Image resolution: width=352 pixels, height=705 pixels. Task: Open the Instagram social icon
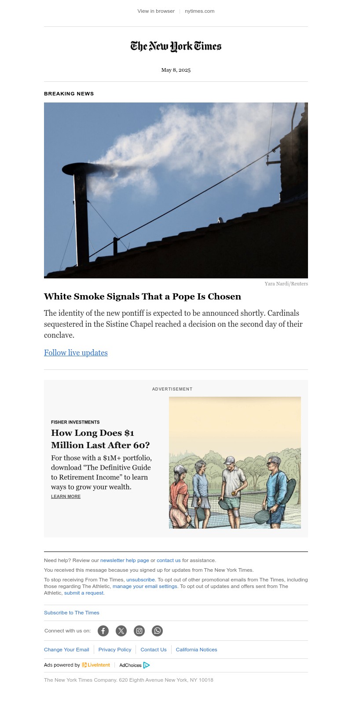[139, 631]
